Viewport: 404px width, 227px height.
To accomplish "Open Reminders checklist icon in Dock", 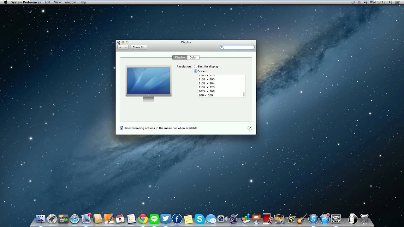I will click(131, 218).
